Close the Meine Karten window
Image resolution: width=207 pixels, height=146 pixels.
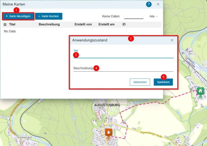(x=158, y=4)
